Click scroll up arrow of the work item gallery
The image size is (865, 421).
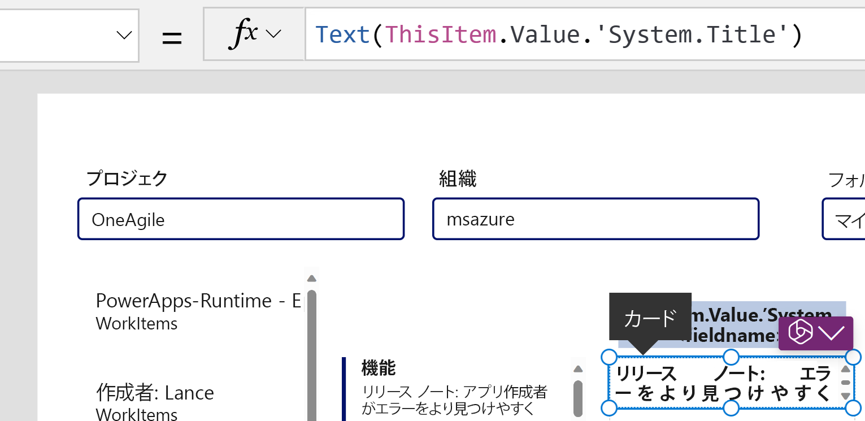[x=577, y=369]
